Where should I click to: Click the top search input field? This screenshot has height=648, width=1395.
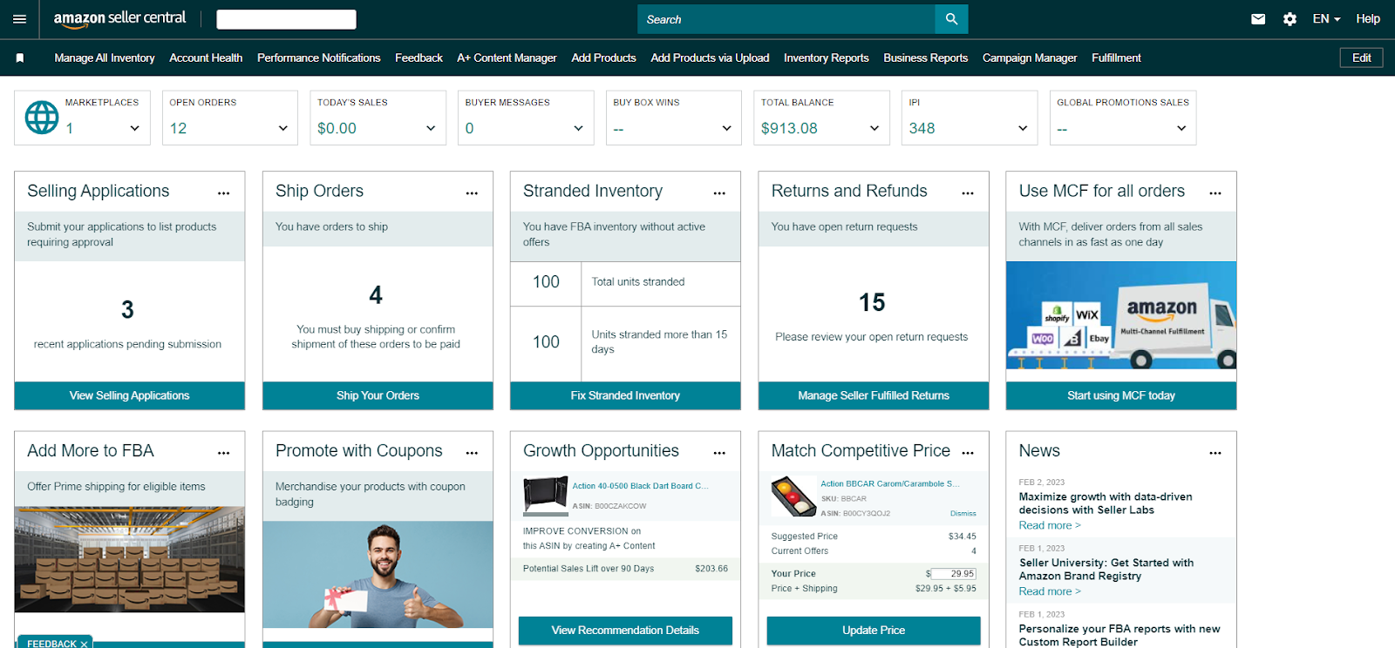pyautogui.click(x=786, y=19)
